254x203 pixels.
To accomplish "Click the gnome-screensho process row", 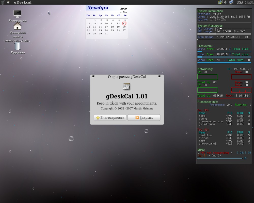I will 224,121.
